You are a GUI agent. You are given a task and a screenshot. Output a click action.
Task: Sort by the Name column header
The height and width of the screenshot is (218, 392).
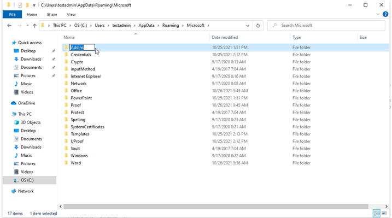[x=69, y=38]
